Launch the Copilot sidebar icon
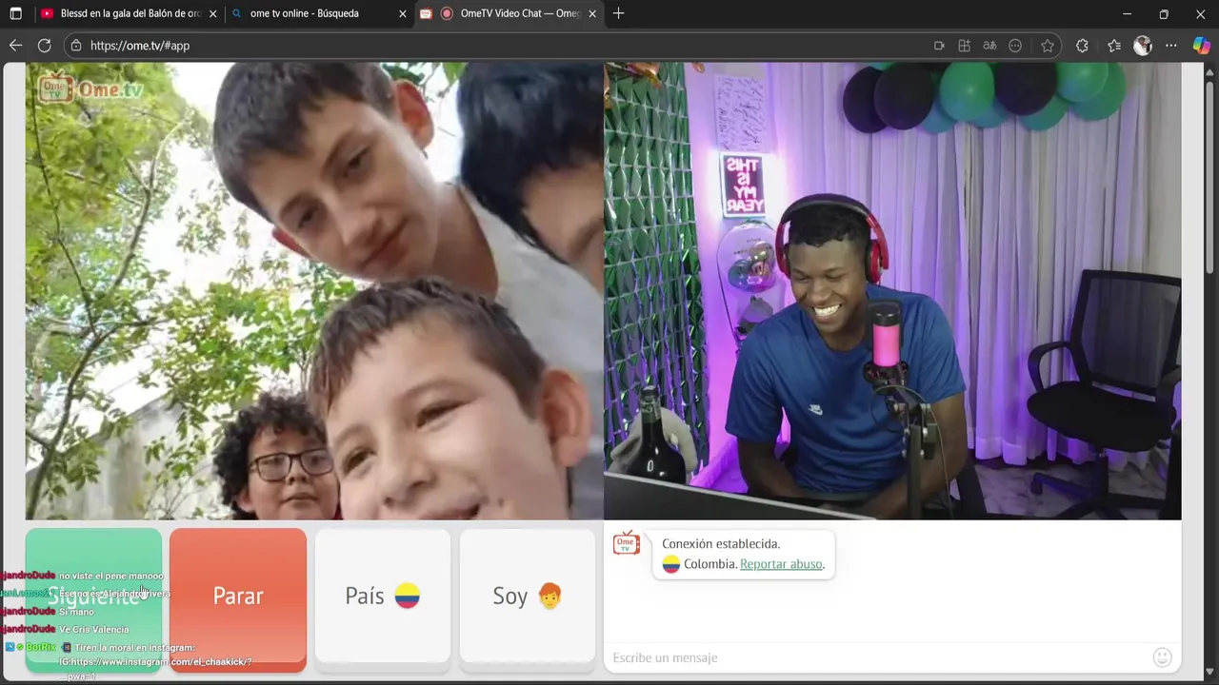The height and width of the screenshot is (685, 1219). tap(1201, 46)
